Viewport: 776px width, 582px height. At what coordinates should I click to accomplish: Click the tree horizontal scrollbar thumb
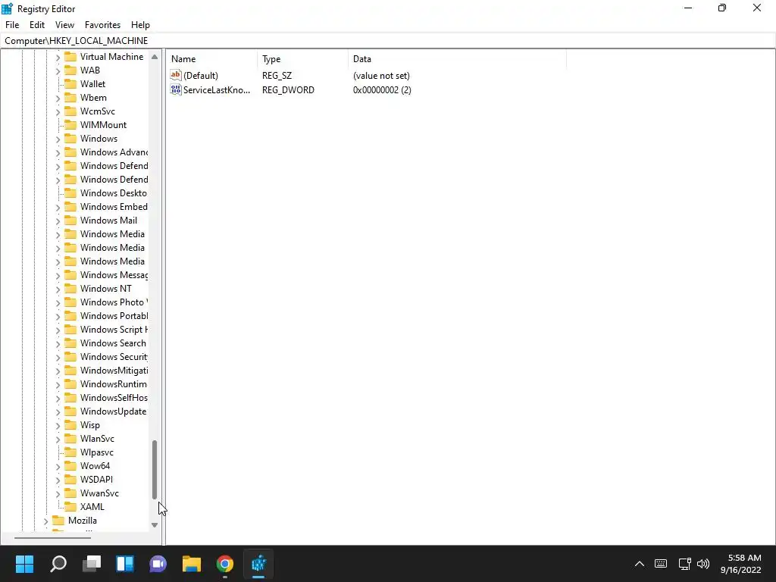52,537
